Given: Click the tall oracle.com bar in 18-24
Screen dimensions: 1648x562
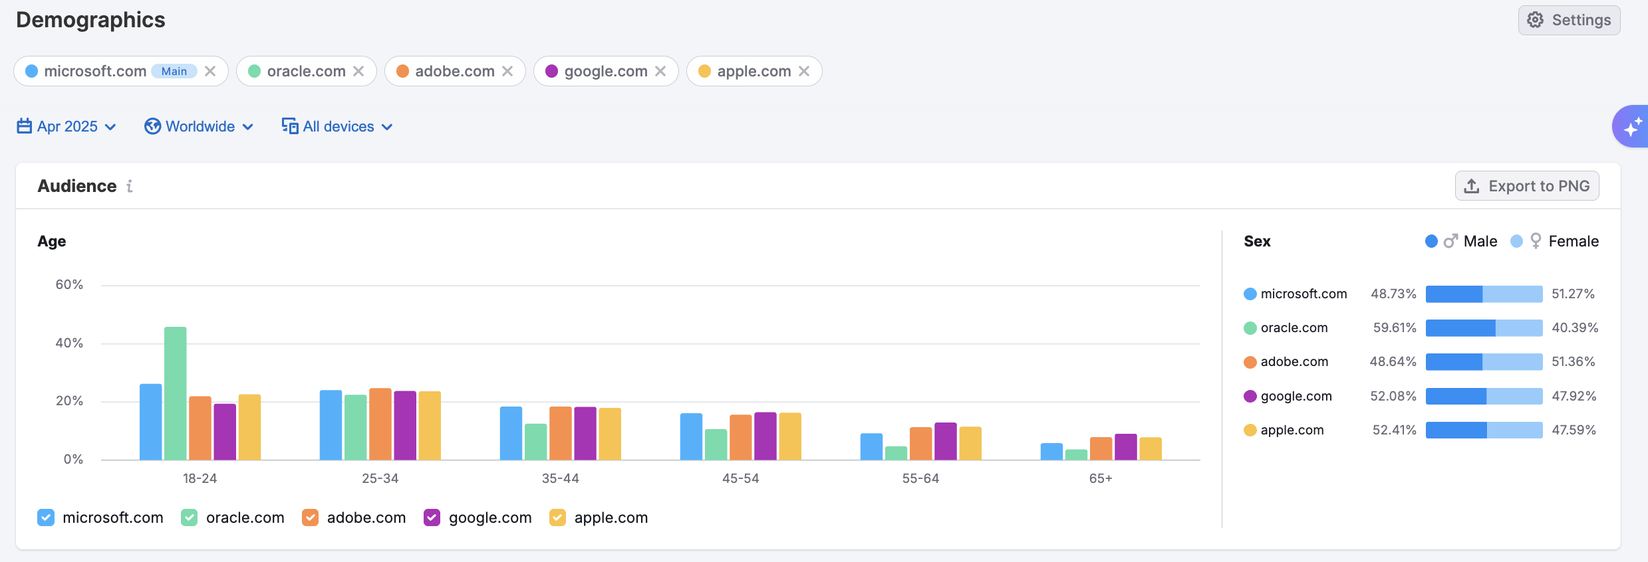Looking at the screenshot, I should (176, 393).
